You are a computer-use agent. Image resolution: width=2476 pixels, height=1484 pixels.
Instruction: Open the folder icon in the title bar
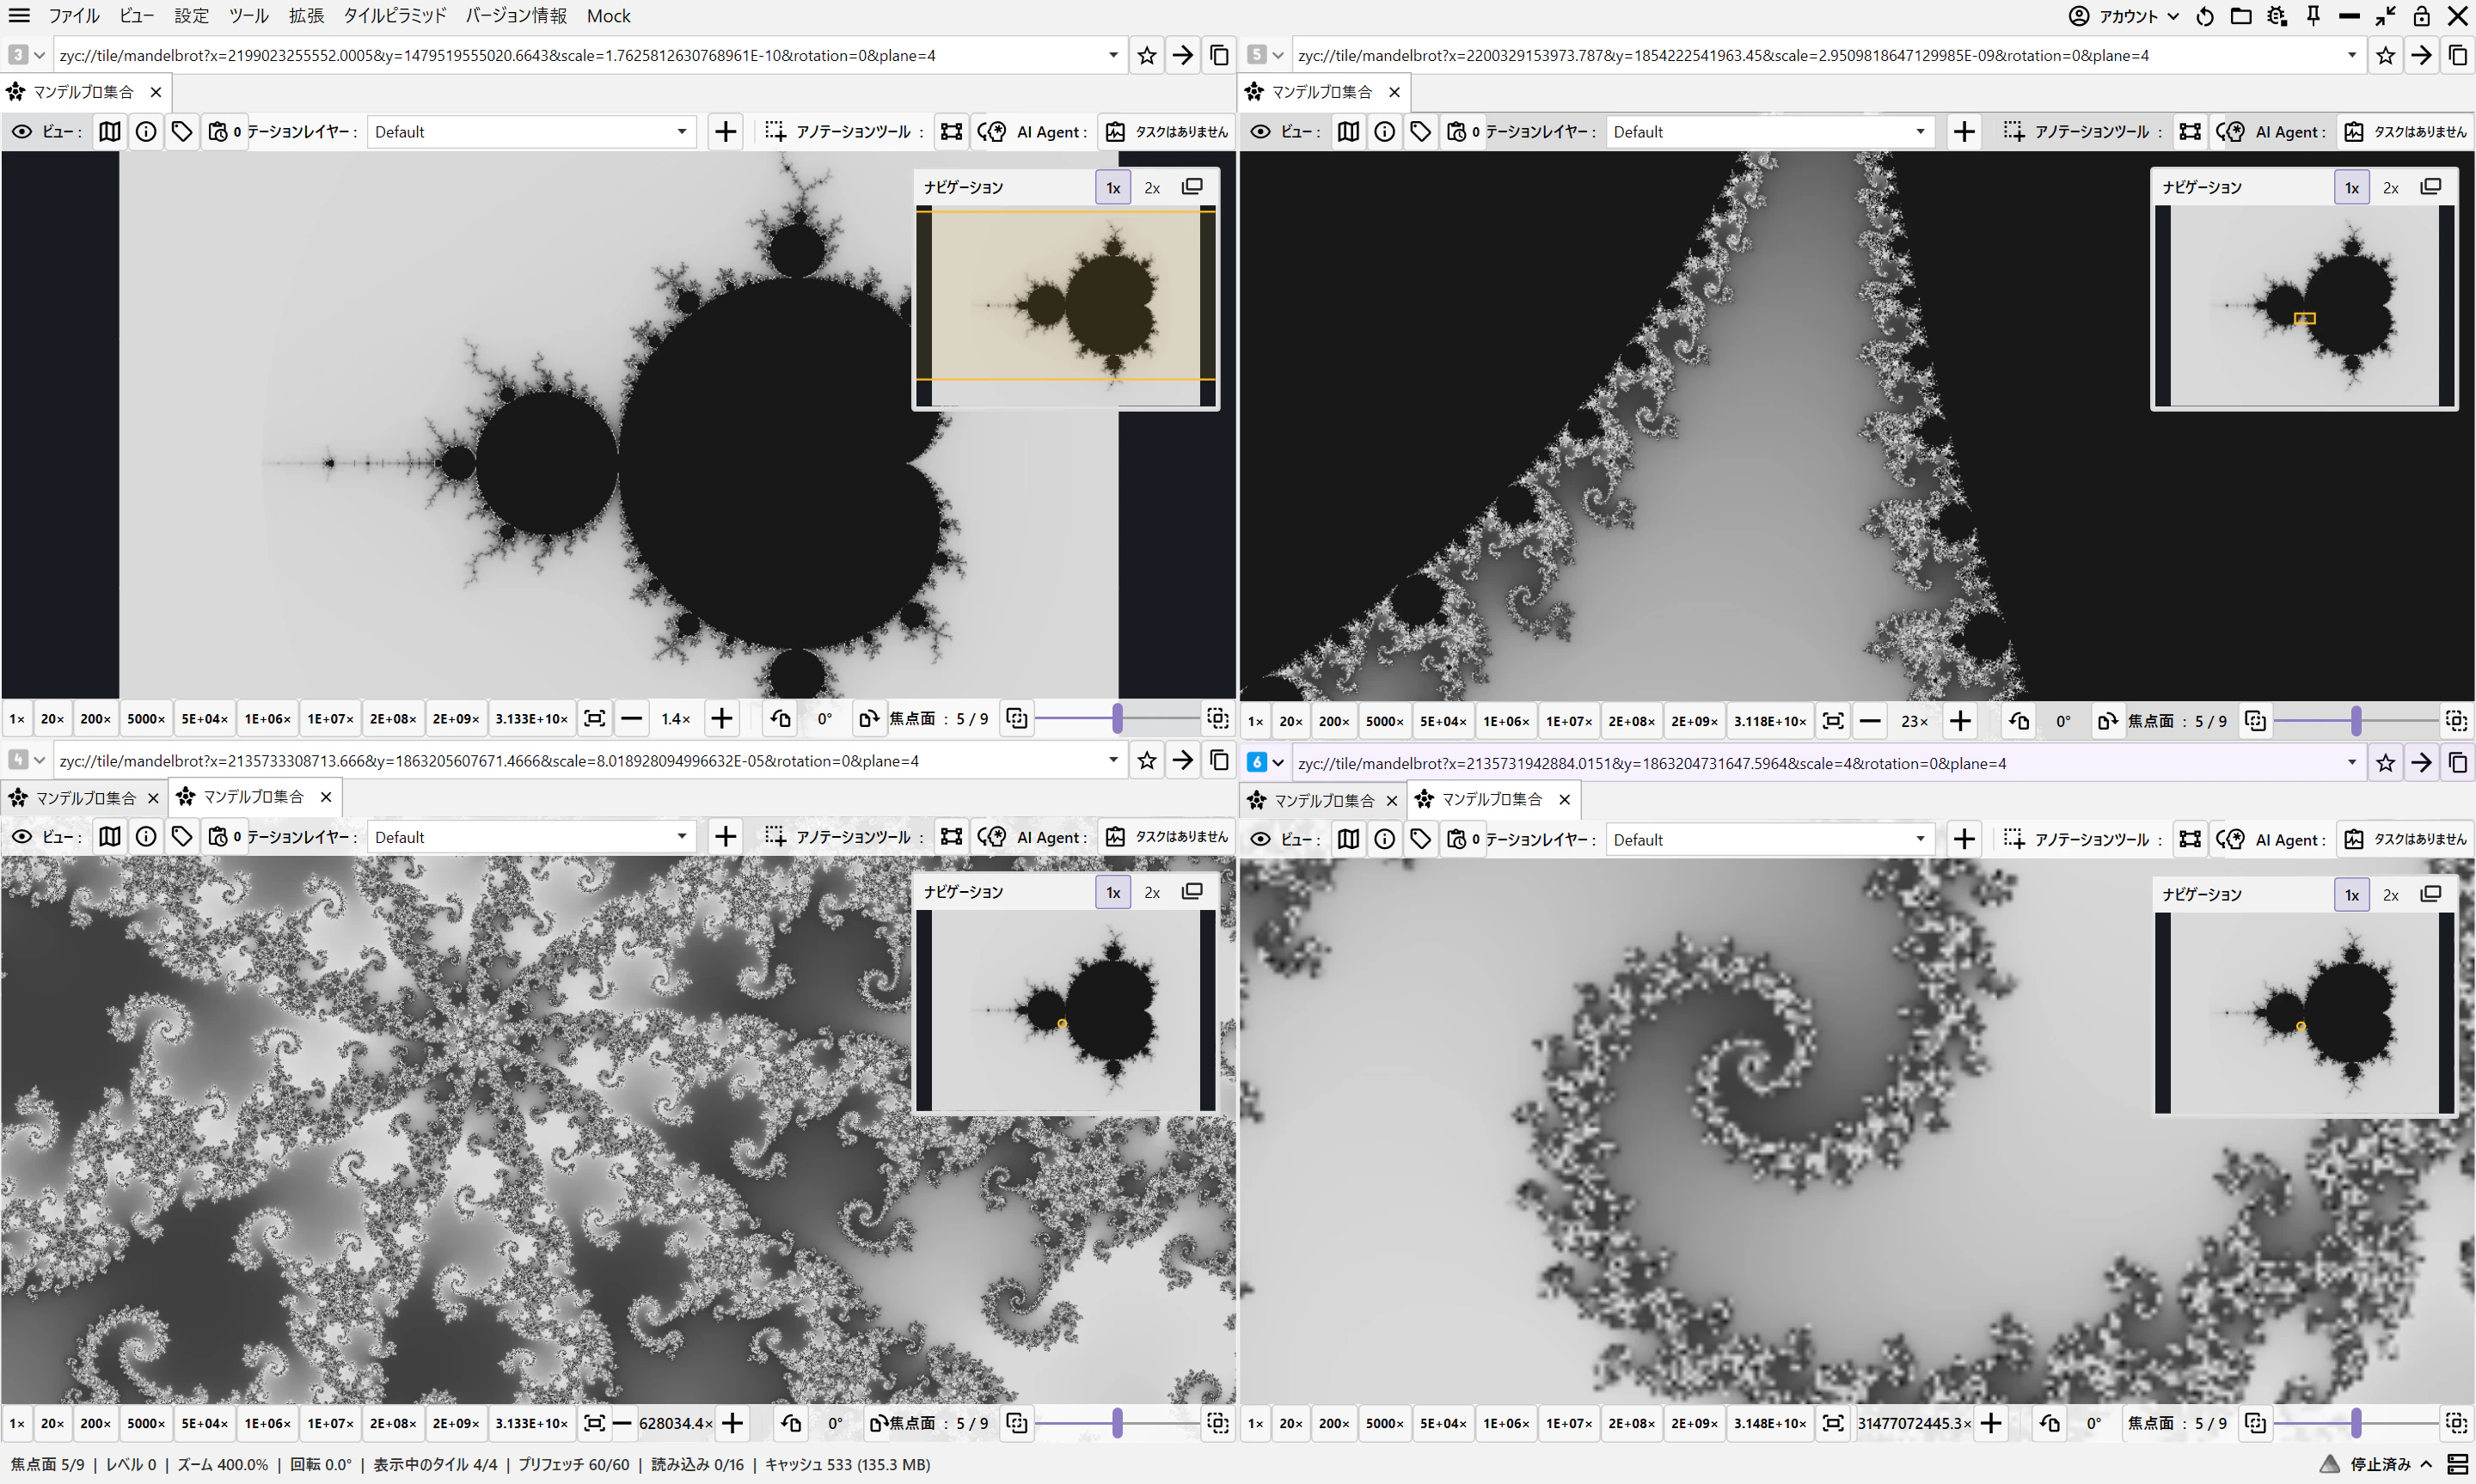(x=2241, y=16)
